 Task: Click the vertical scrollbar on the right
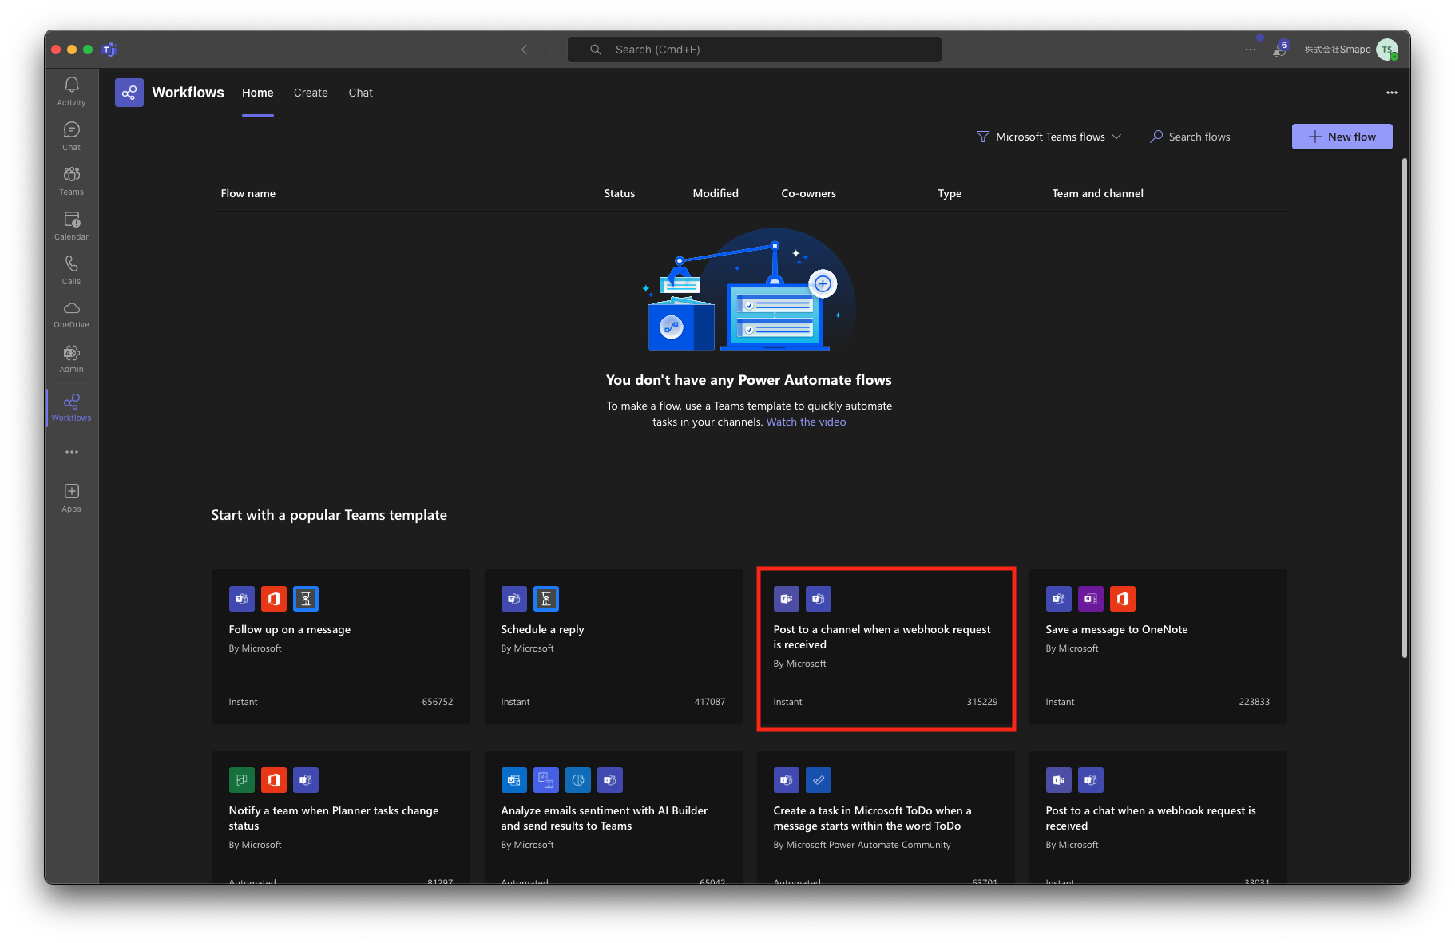(x=1405, y=408)
